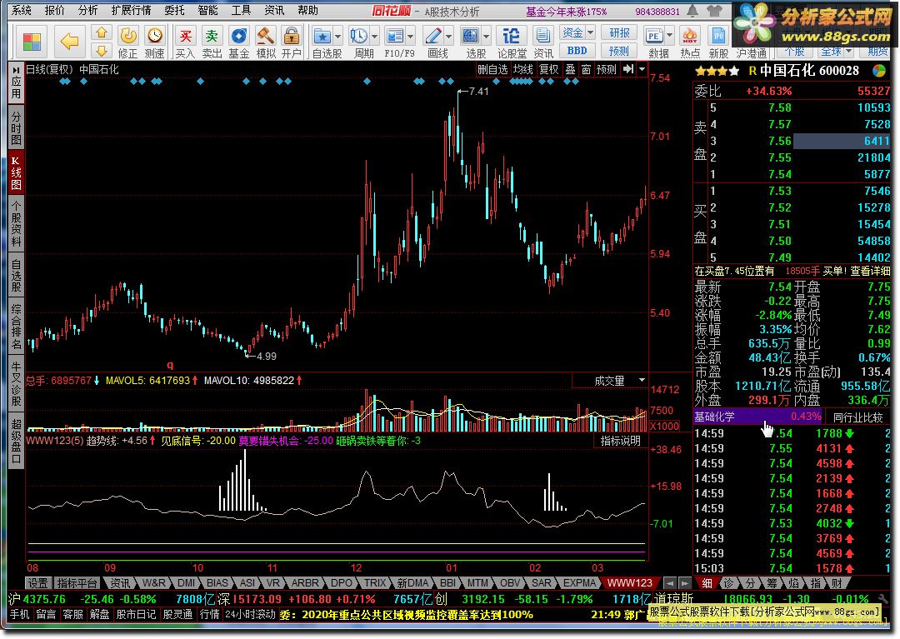Open the 论股堂 forum icon

[510, 37]
